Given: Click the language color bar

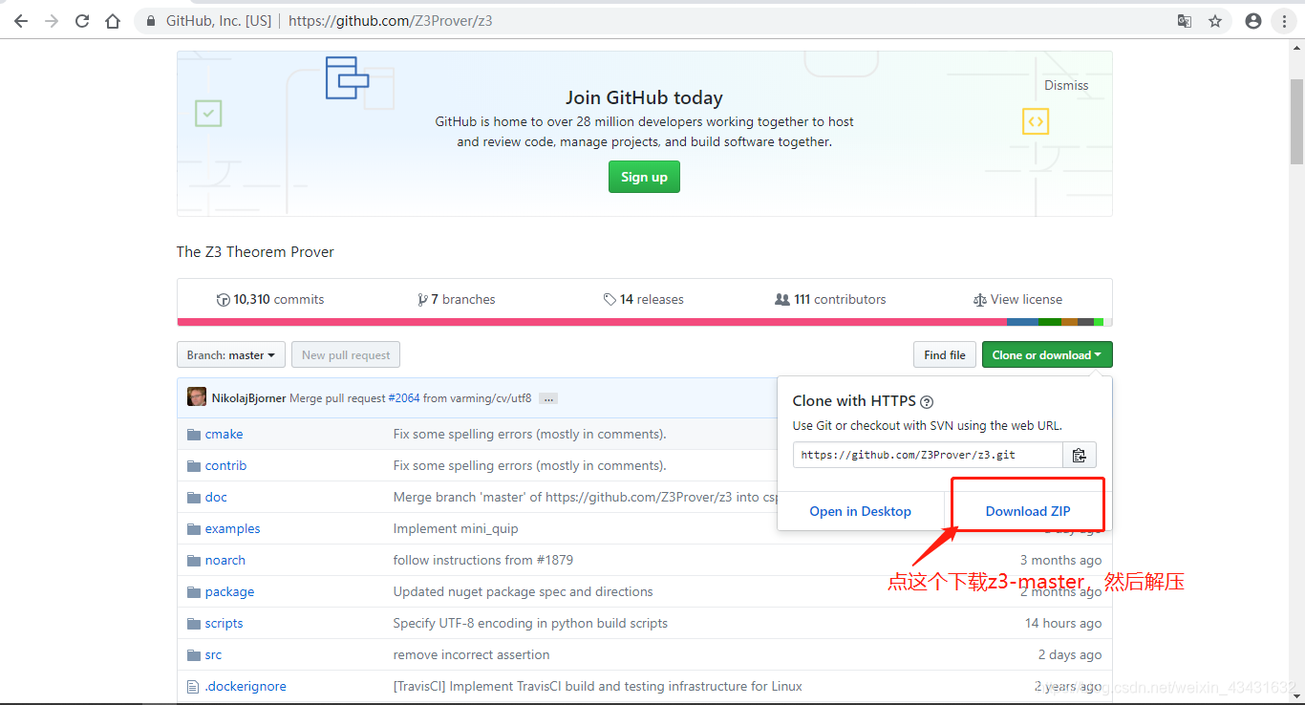Looking at the screenshot, I should 644,322.
